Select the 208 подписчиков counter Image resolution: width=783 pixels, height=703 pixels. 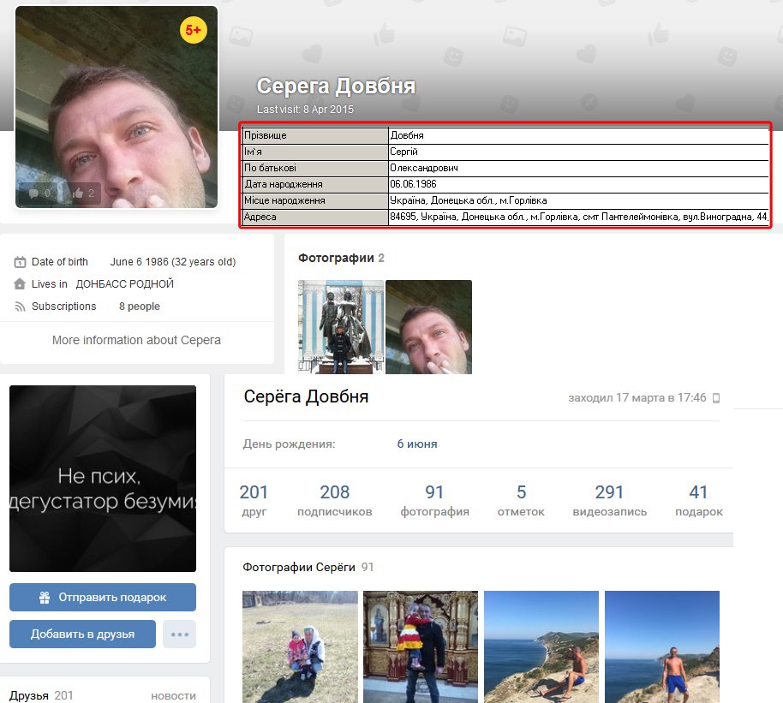[334, 500]
